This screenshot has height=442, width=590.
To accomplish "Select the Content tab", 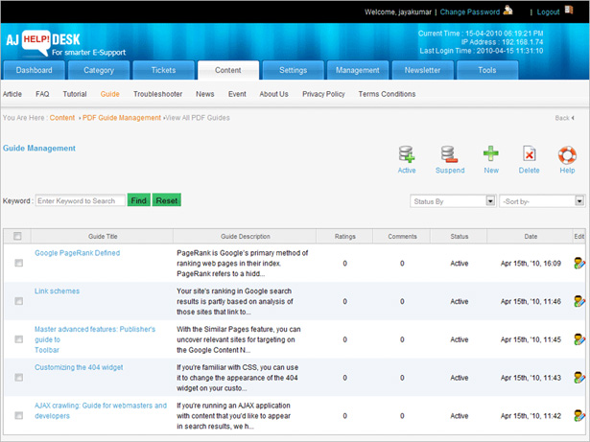I will [x=228, y=70].
